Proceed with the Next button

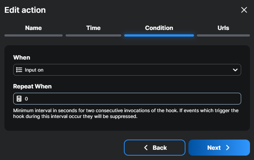pyautogui.click(x=219, y=148)
